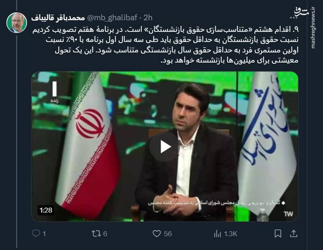
Task: Repost the tweet with the retweet icon
Action: click(96, 233)
